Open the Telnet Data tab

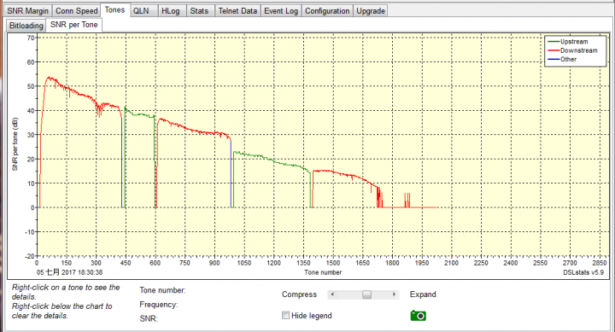(237, 11)
